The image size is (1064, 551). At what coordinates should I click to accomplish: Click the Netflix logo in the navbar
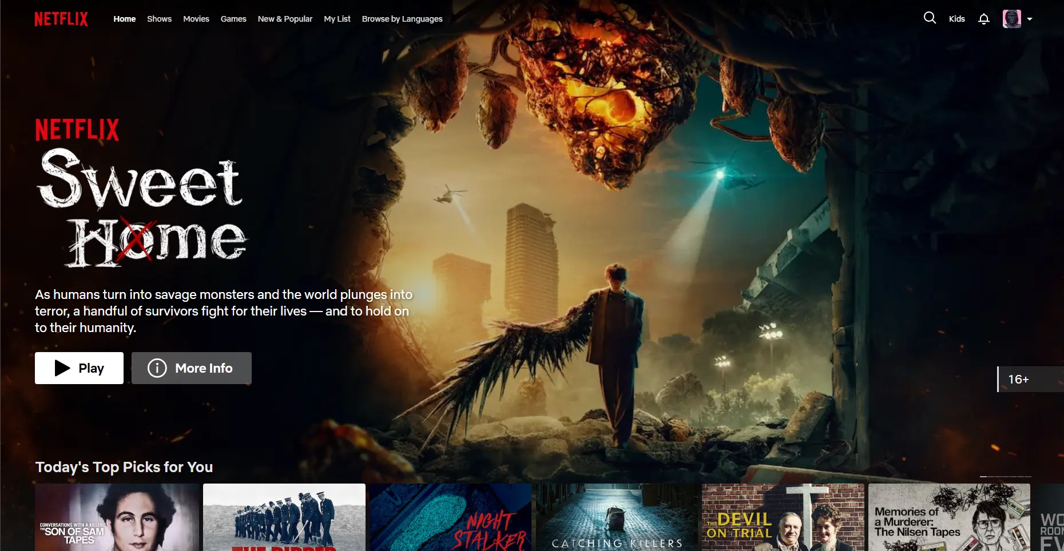point(61,19)
